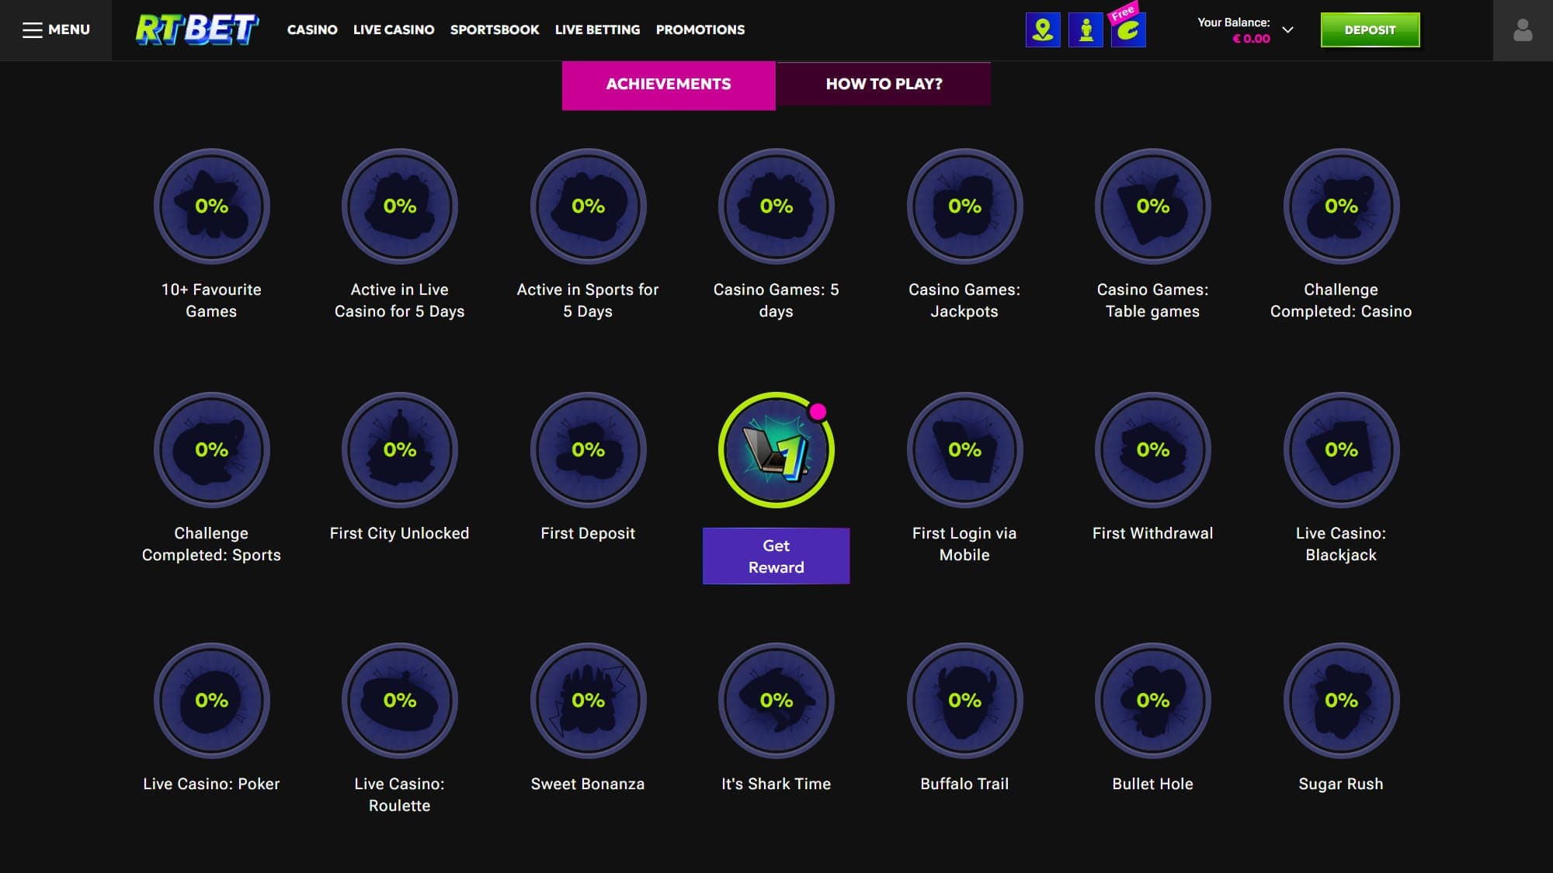
Task: Select the Buffalo Trail badge
Action: 964,701
